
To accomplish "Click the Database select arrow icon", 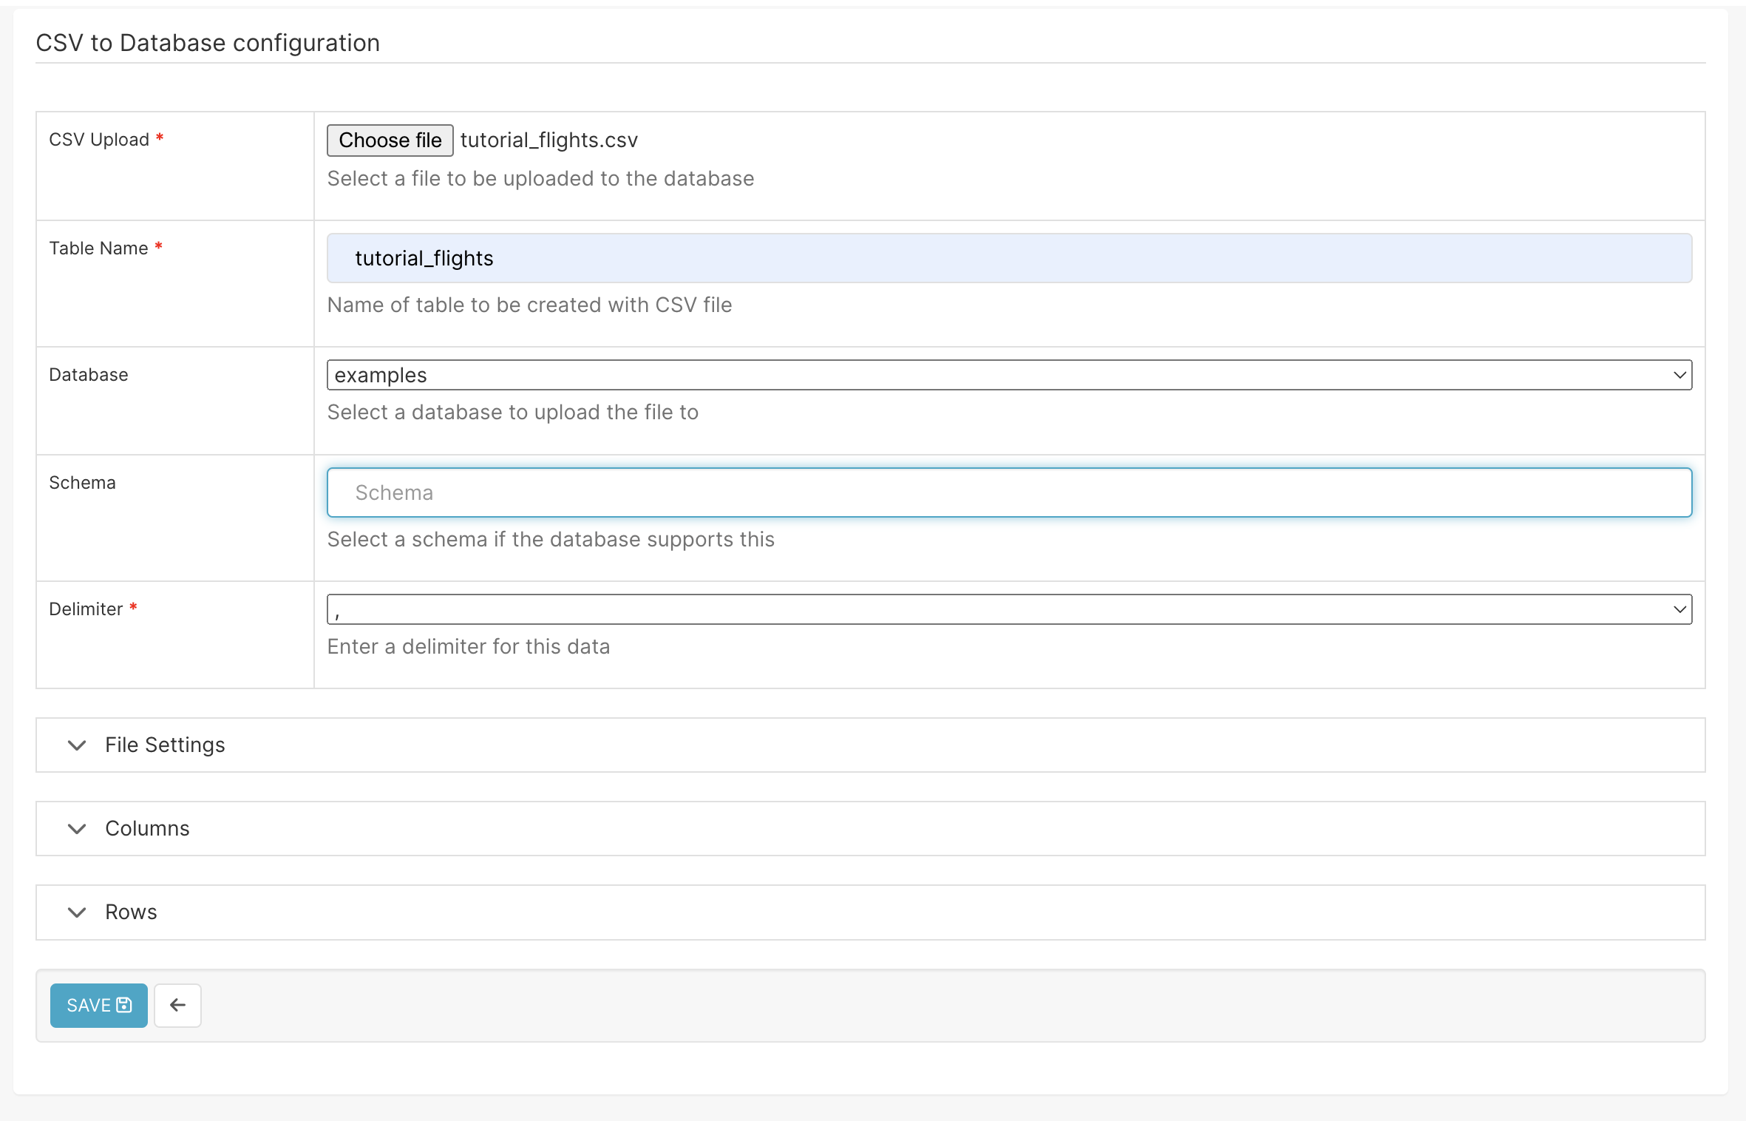I will click(x=1679, y=376).
